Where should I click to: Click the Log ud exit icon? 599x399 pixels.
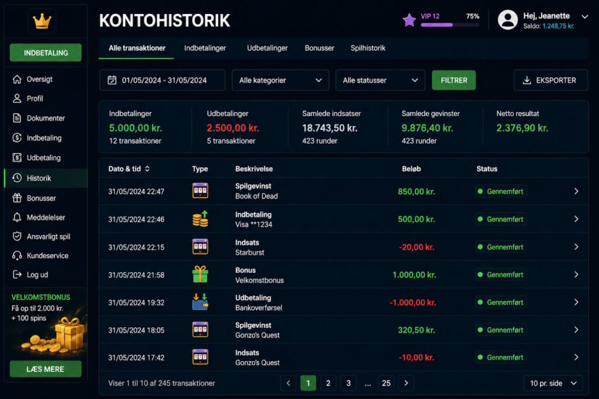pos(17,275)
